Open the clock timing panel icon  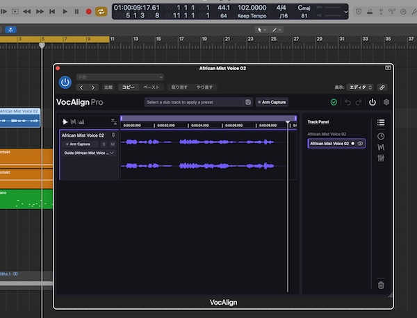pos(381,137)
